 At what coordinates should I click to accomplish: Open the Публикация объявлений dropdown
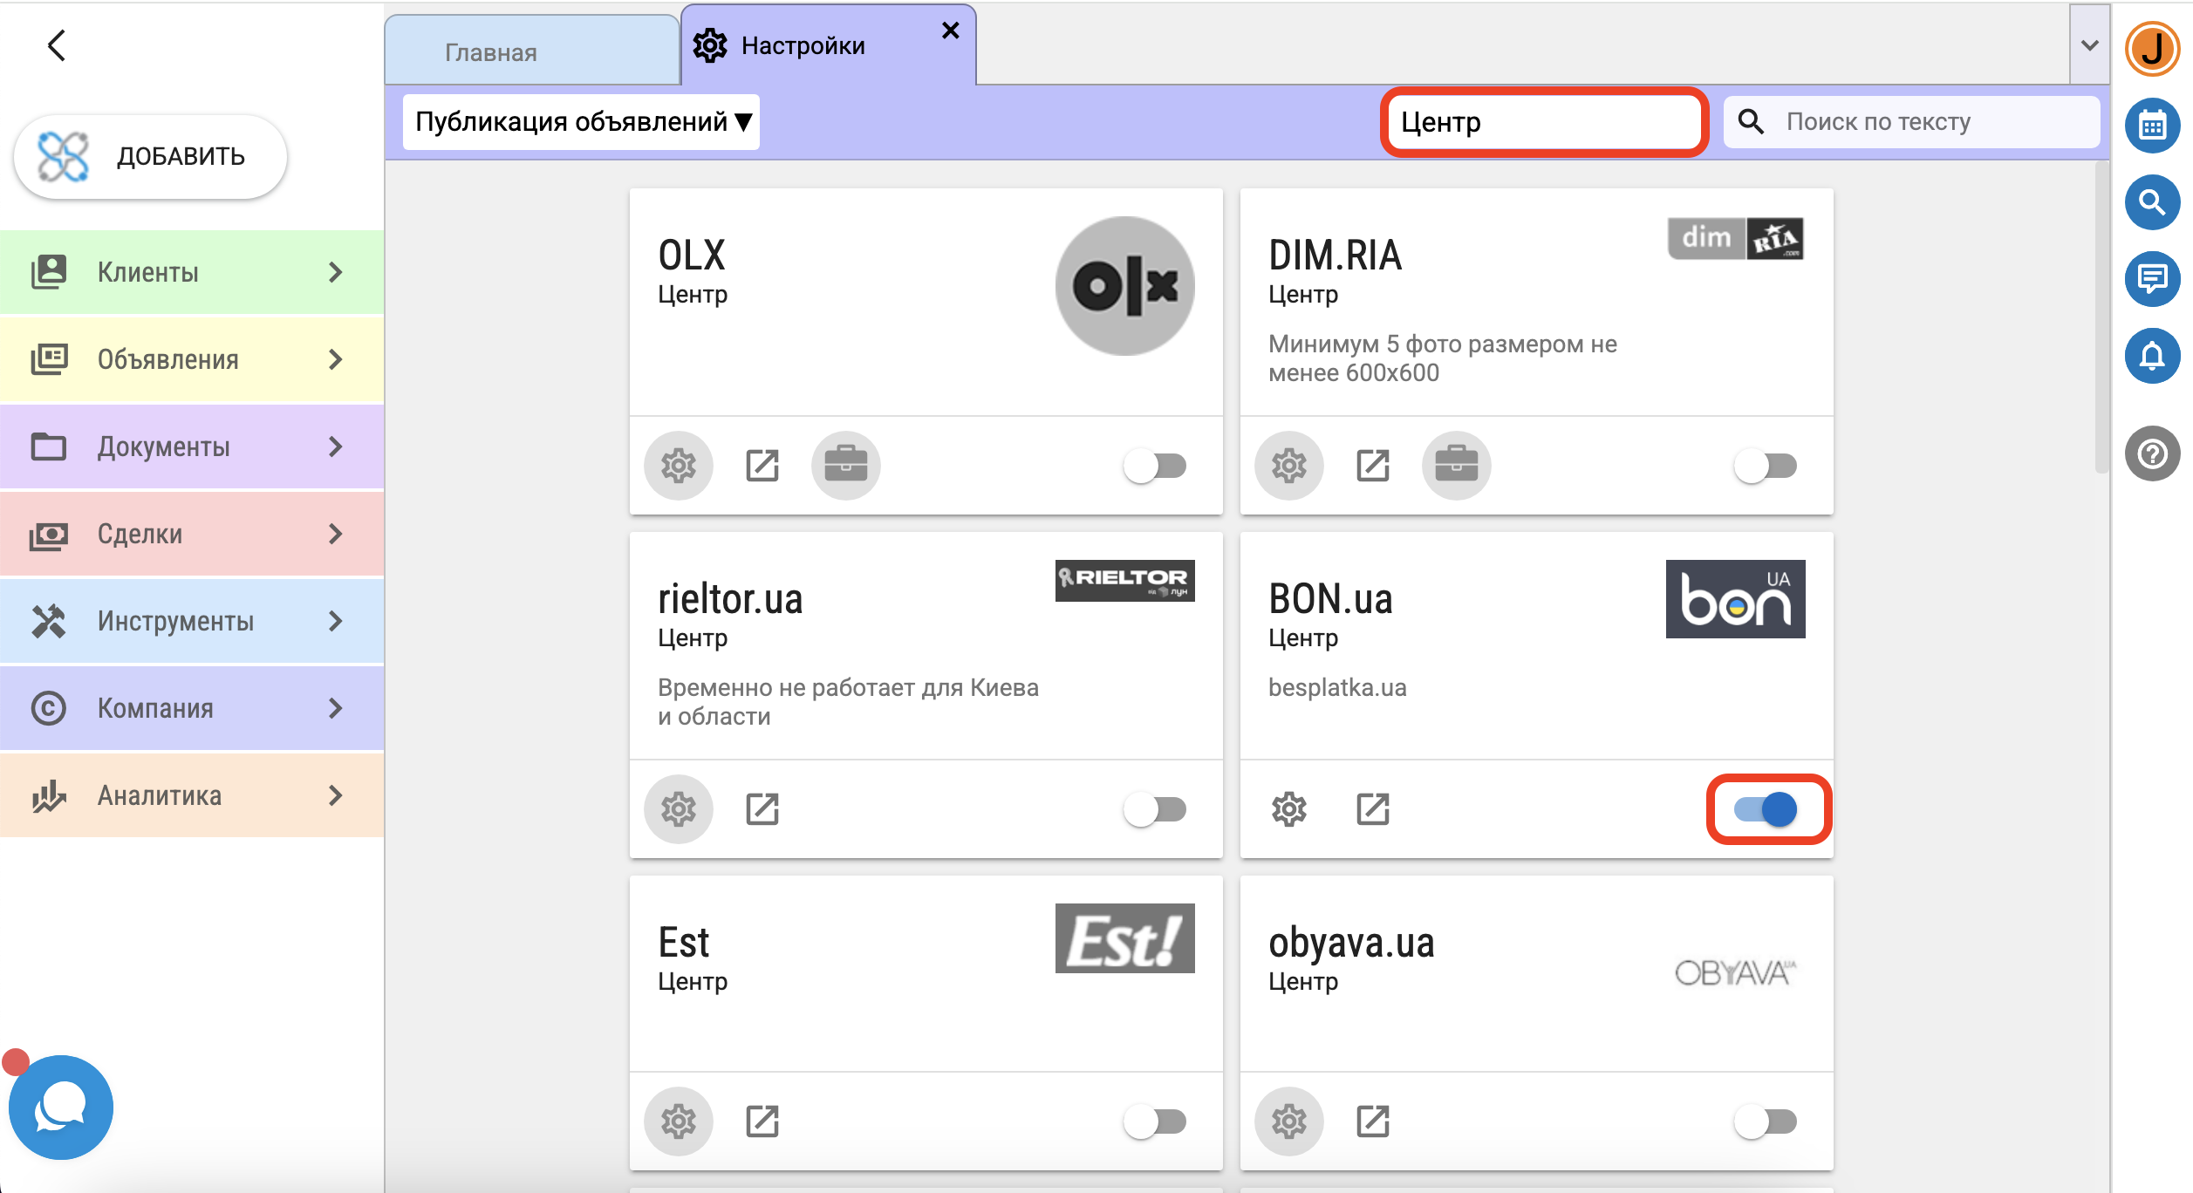coord(582,122)
